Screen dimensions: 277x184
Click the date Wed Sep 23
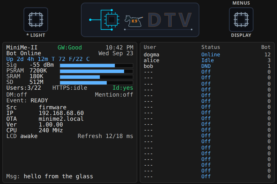click(116, 53)
